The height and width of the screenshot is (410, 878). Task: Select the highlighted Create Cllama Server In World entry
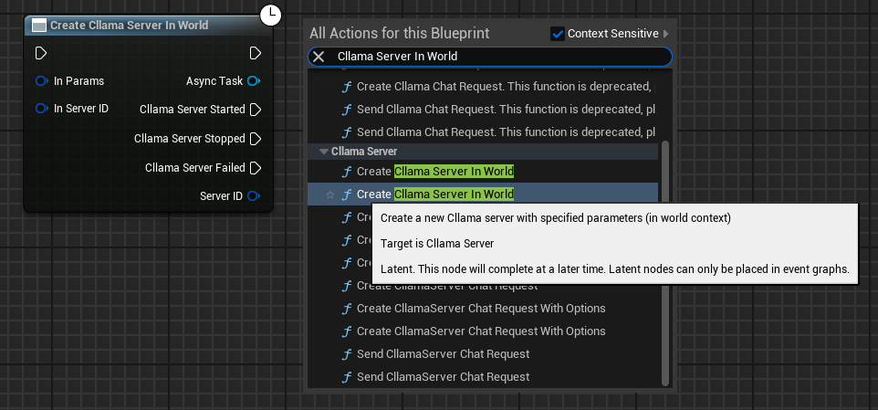coord(483,194)
